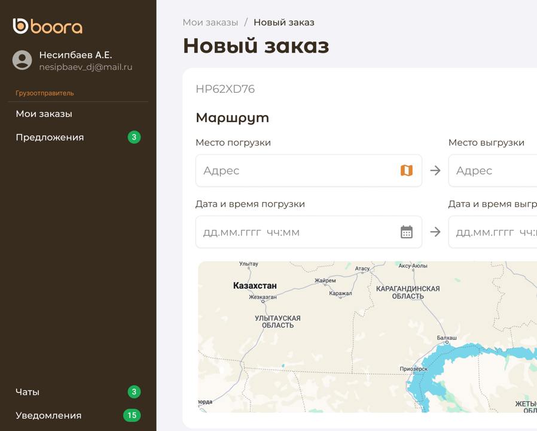Image resolution: width=537 pixels, height=431 pixels.
Task: Focus the unloading date and time field
Action: (493, 232)
